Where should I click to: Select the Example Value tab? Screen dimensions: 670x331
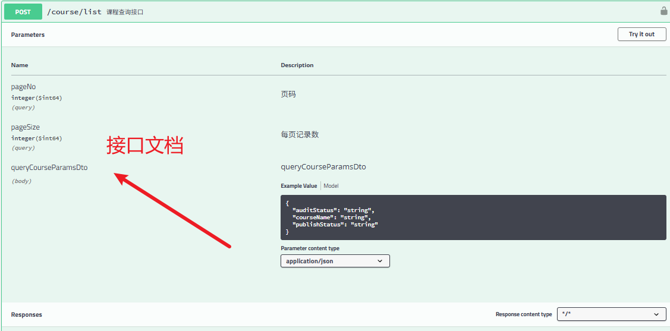[x=298, y=186]
